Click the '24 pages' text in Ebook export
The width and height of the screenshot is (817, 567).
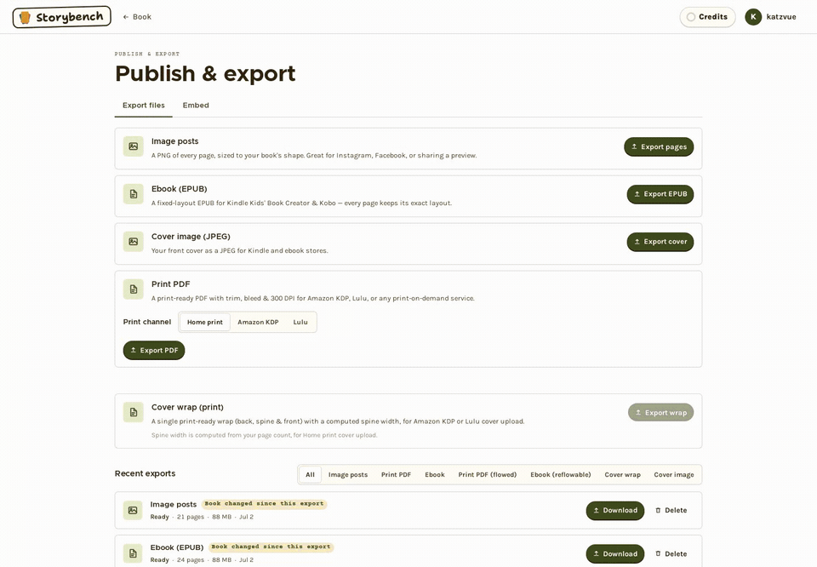(x=190, y=560)
